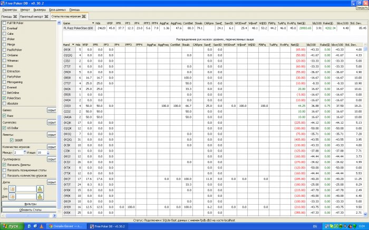Open the Импорт menu
The image size is (369, 230).
pos(25,10)
